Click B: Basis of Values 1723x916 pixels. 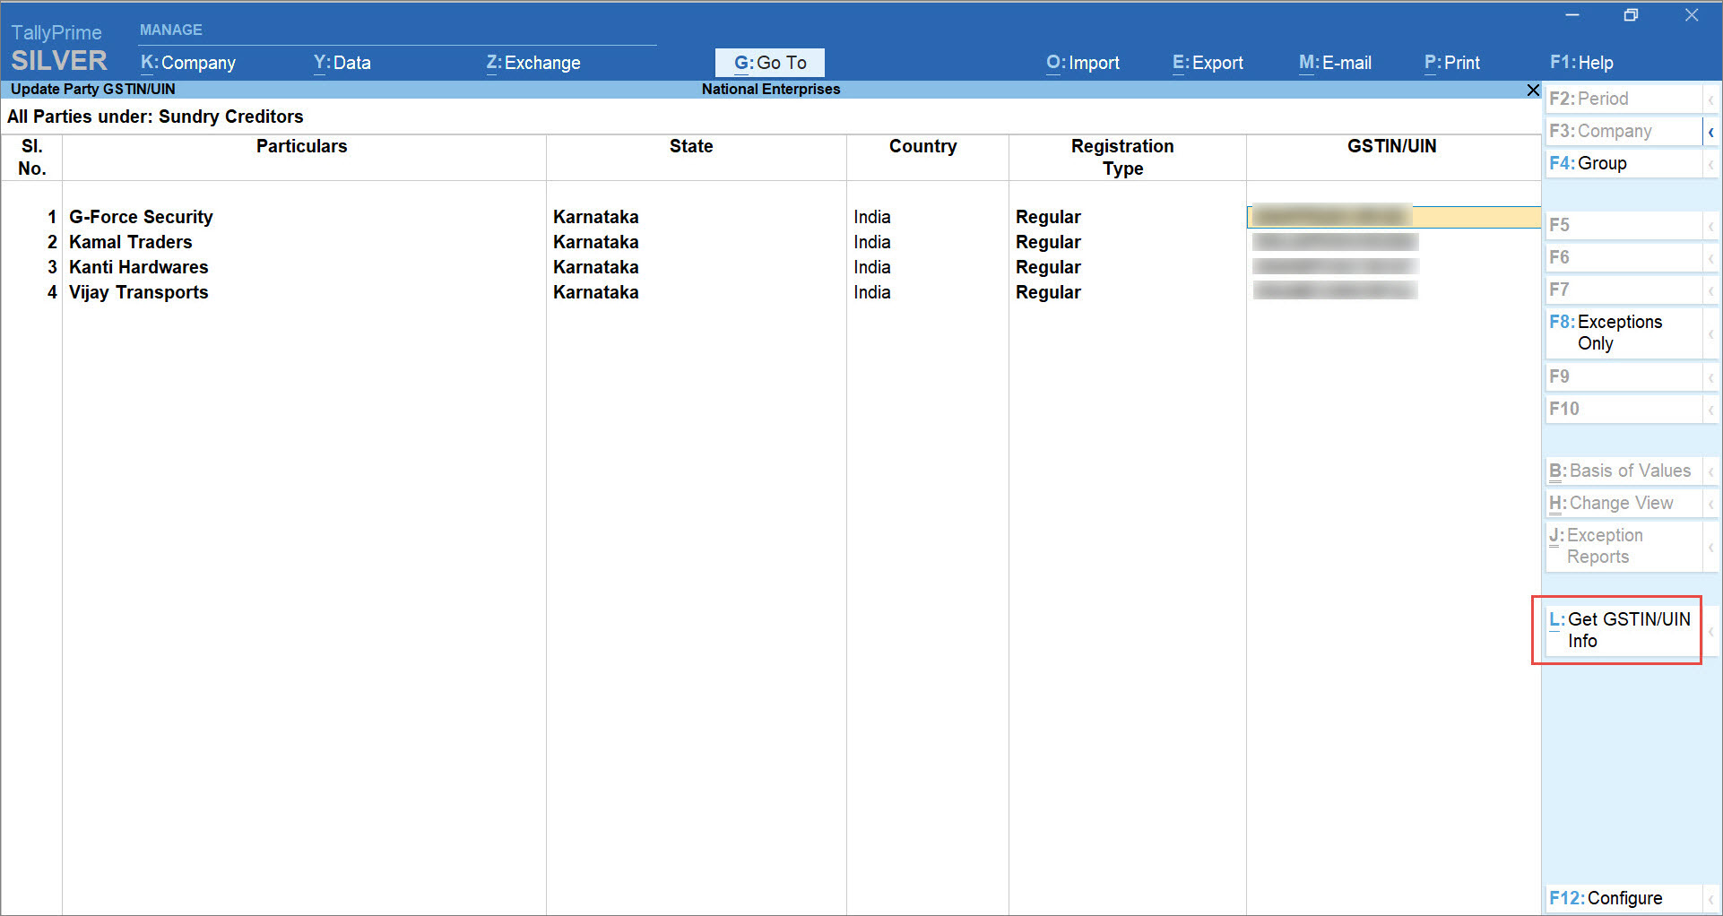tap(1623, 471)
